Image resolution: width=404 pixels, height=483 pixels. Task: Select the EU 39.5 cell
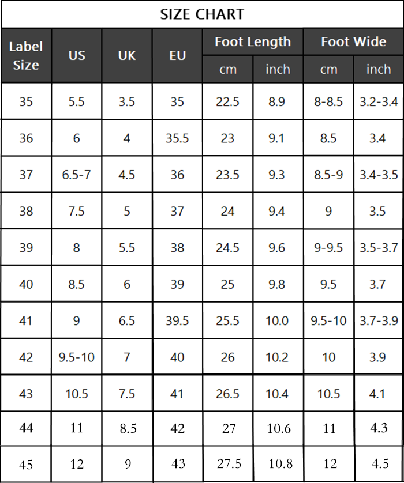[x=177, y=321]
